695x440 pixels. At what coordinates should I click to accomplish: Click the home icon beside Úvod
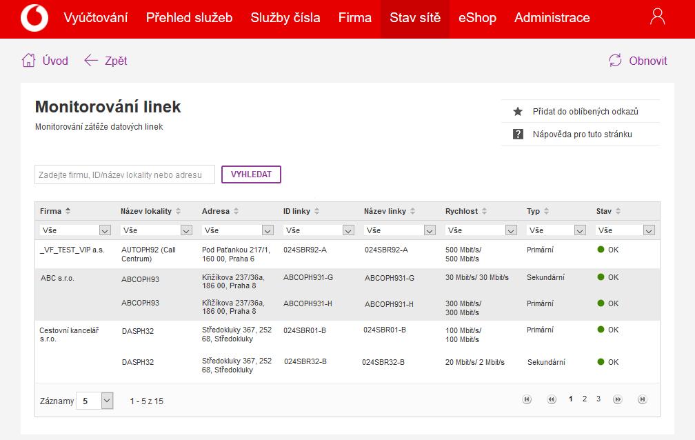pos(28,60)
